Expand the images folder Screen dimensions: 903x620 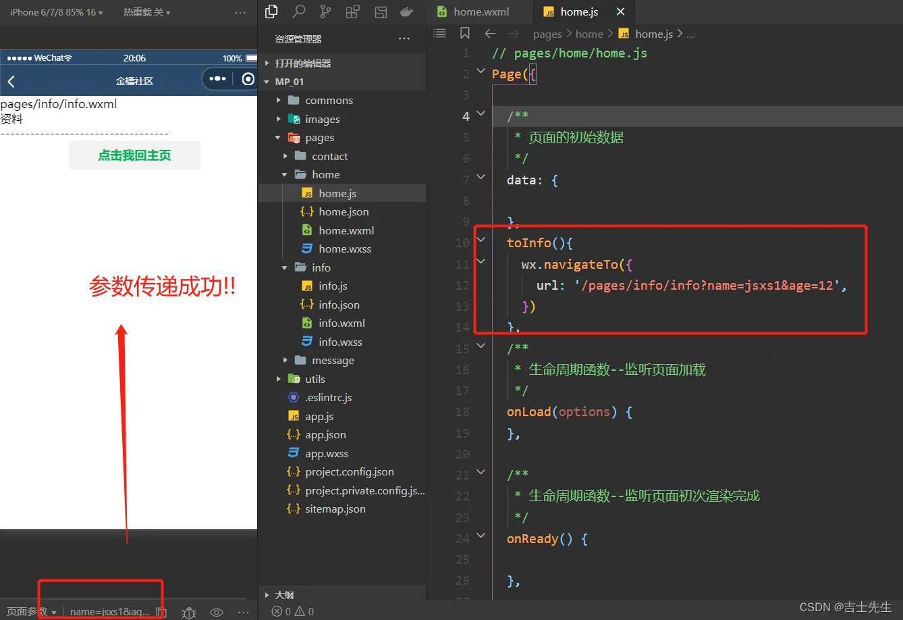[x=342, y=119]
